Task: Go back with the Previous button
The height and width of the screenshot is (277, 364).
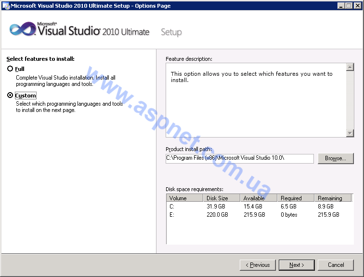Action: tap(258, 265)
